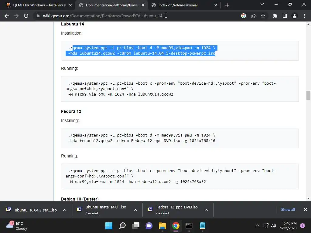Open the Extensions puzzle icon

pos(275,16)
